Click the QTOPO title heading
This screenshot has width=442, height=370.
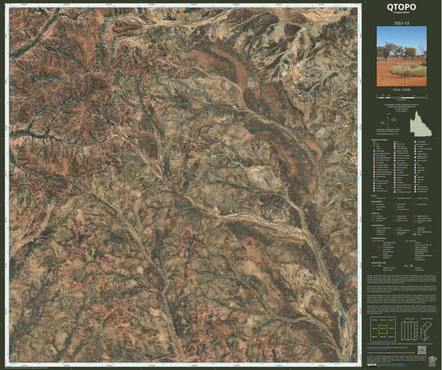pos(401,7)
